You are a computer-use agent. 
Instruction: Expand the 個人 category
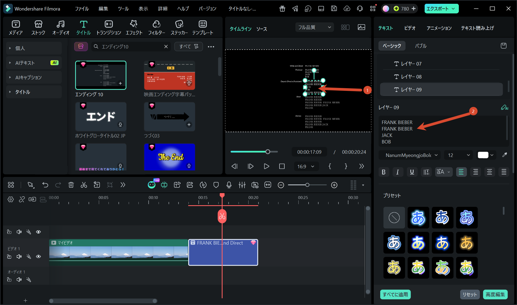coord(34,48)
